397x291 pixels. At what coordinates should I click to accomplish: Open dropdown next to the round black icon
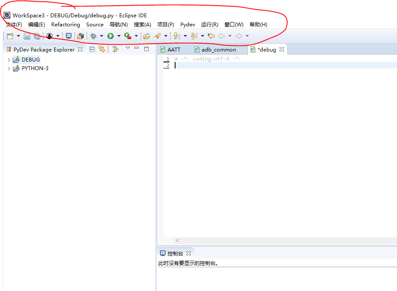(58, 36)
